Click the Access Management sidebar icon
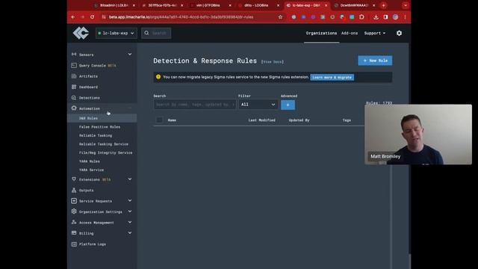Image resolution: width=478 pixels, height=269 pixels. point(74,222)
